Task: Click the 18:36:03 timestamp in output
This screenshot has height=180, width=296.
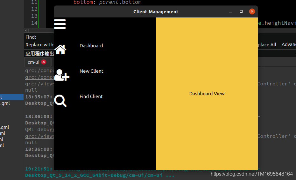Action: click(39, 117)
